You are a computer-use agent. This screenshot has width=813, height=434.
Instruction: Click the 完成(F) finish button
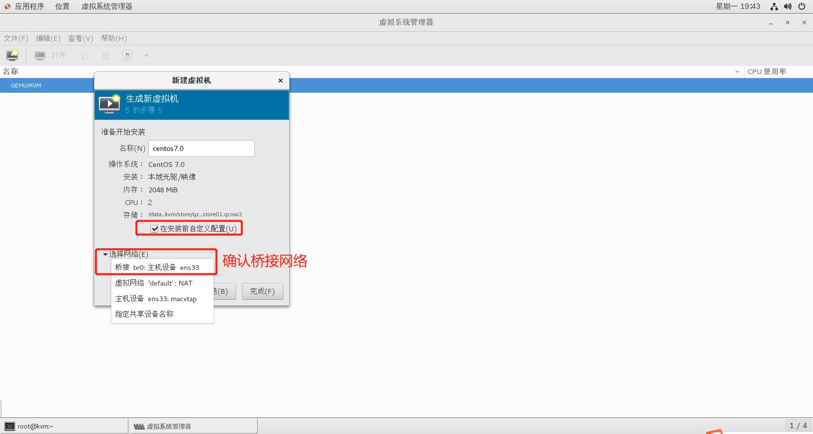[263, 291]
